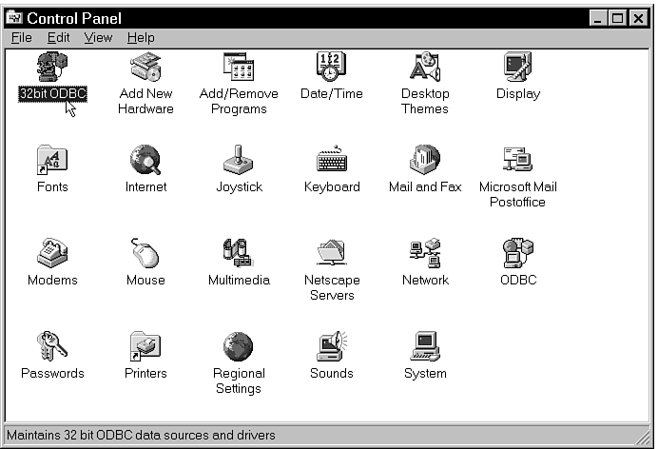Open the File menu
Screen dimensions: 658x449
tap(21, 38)
